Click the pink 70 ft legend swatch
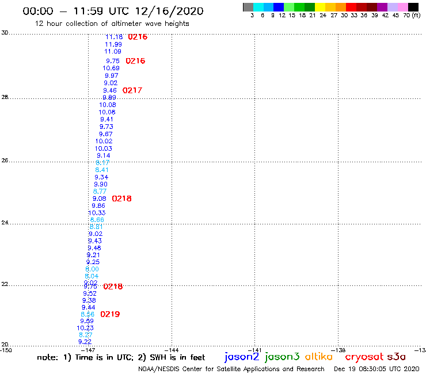Viewport: 426px width, 374px height. pyautogui.click(x=402, y=7)
